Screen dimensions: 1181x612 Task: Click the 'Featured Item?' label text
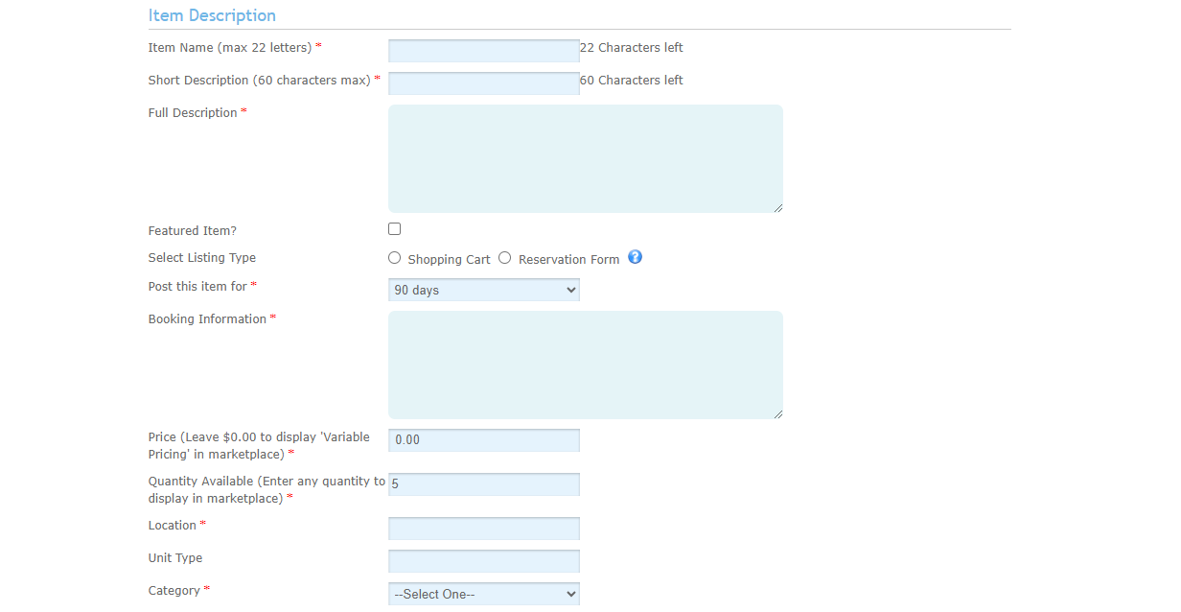tap(192, 231)
